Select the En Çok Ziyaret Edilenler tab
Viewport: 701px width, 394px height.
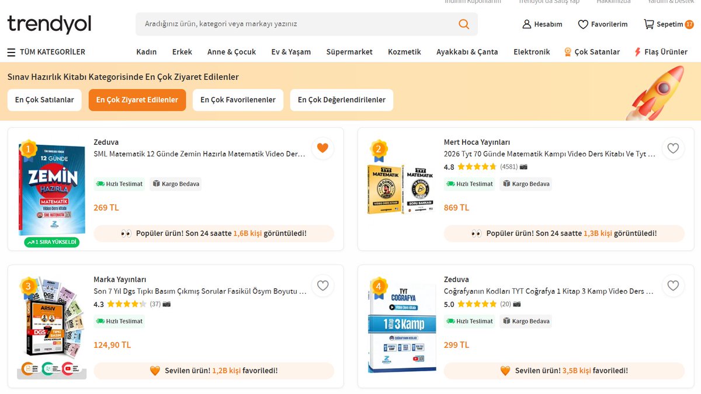coord(137,100)
